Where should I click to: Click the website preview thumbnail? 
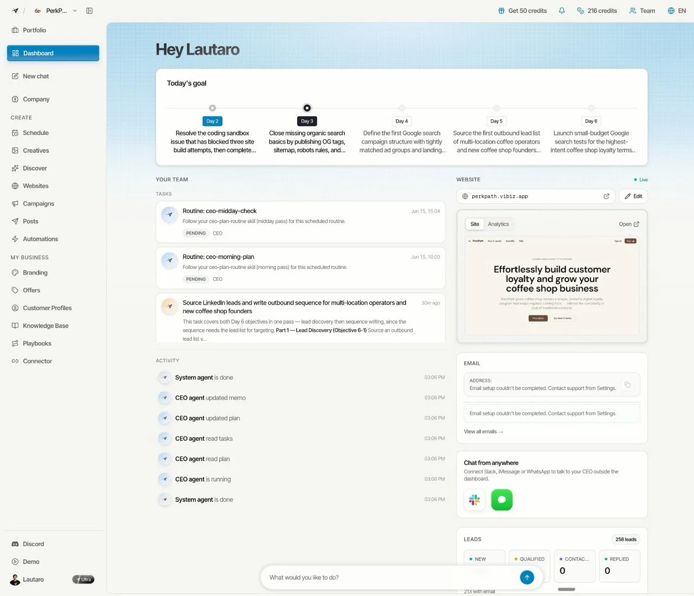(552, 286)
